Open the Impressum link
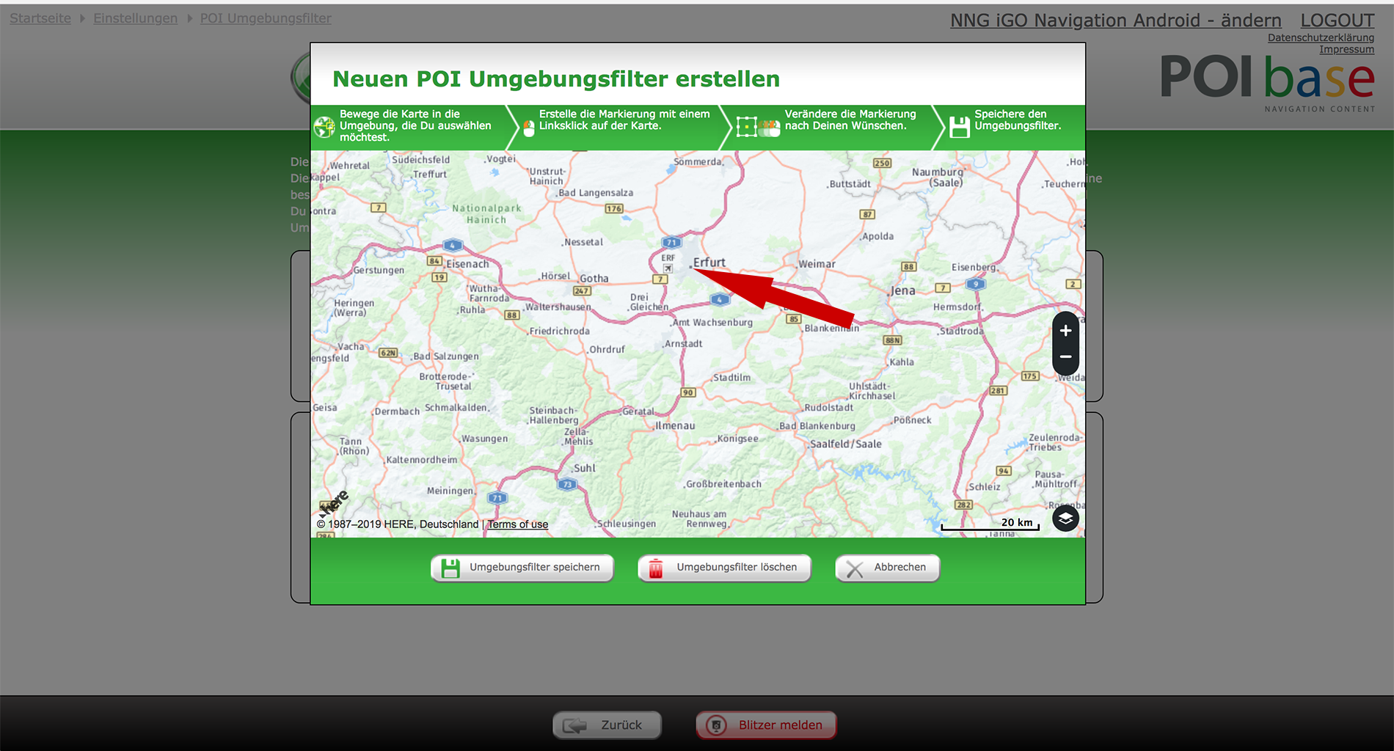 1346,49
